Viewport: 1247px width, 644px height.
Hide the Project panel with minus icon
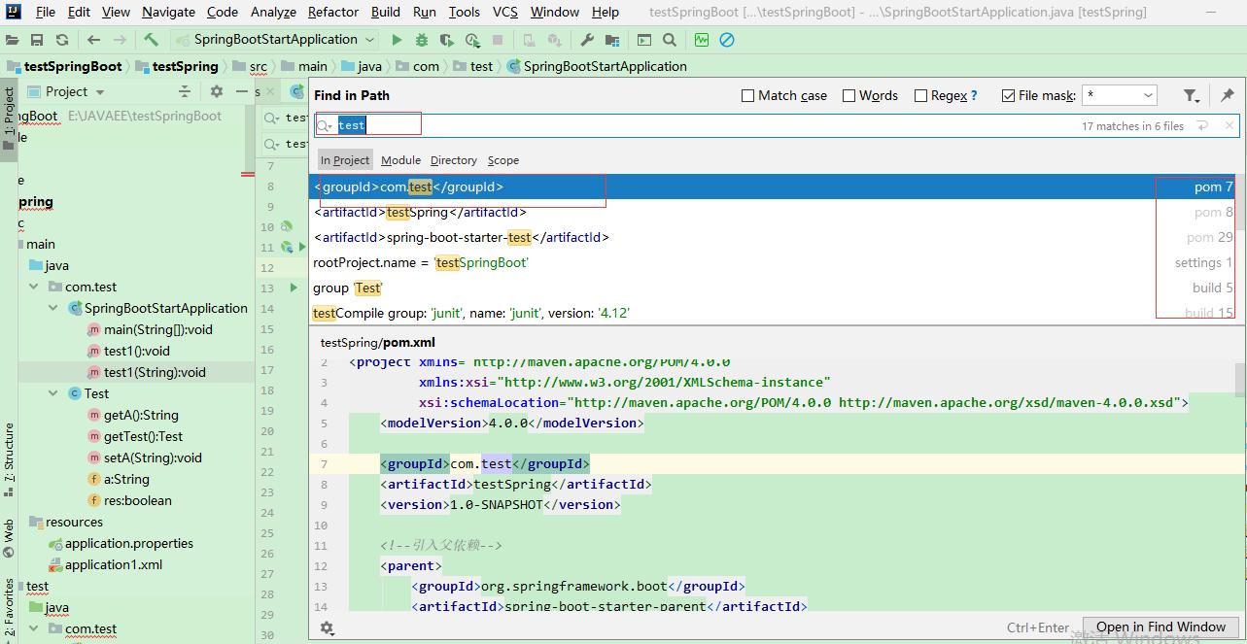(242, 91)
